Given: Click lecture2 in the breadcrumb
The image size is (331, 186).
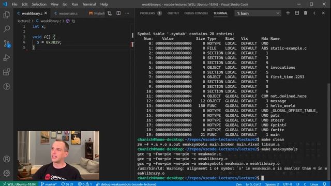Looking at the screenshot, I should click(x=24, y=21).
